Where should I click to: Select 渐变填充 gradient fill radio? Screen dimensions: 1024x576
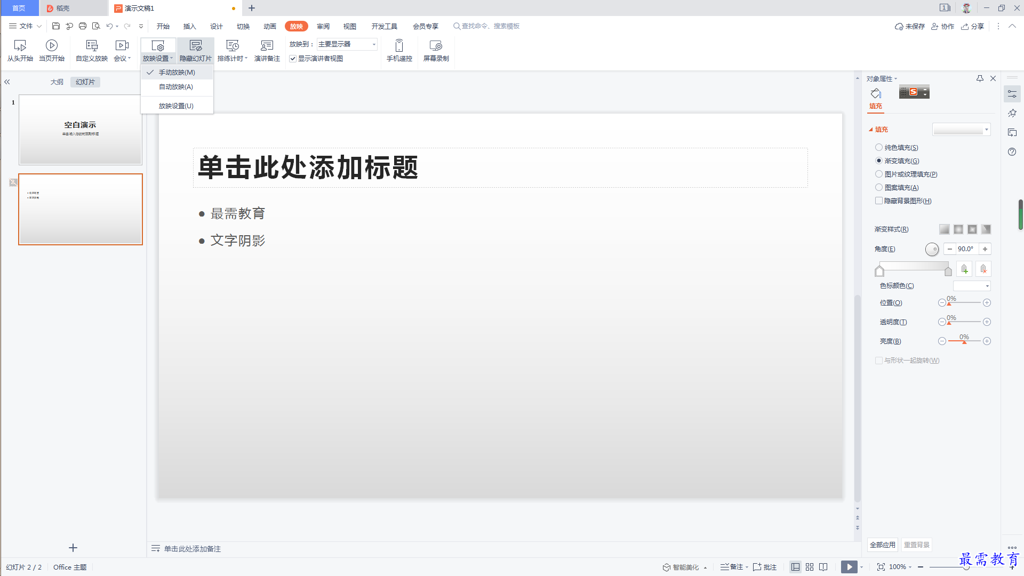pos(879,161)
